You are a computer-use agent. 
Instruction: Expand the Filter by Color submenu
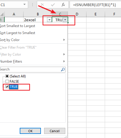64,54
